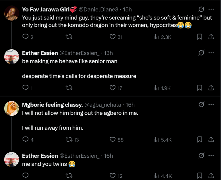Repost the tweet with 13 reposts
The width and height of the screenshot is (221, 180).
pyautogui.click(x=69, y=140)
